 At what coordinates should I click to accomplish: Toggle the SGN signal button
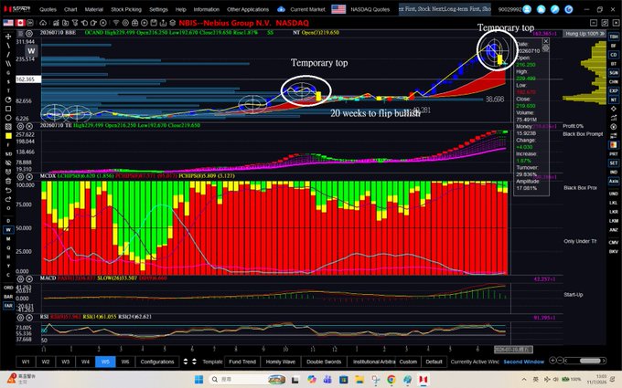click(614, 73)
